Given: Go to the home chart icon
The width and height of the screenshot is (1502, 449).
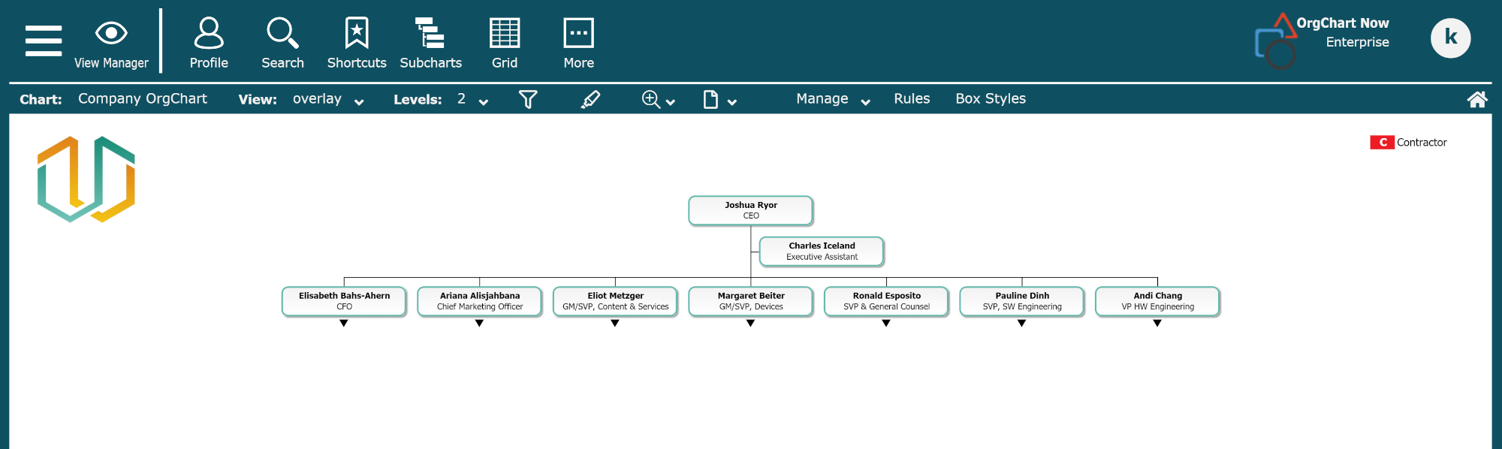Looking at the screenshot, I should [x=1476, y=99].
